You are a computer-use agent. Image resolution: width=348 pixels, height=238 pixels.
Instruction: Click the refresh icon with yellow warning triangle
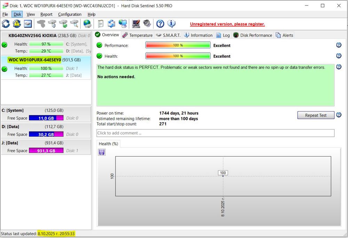(x=17, y=24)
